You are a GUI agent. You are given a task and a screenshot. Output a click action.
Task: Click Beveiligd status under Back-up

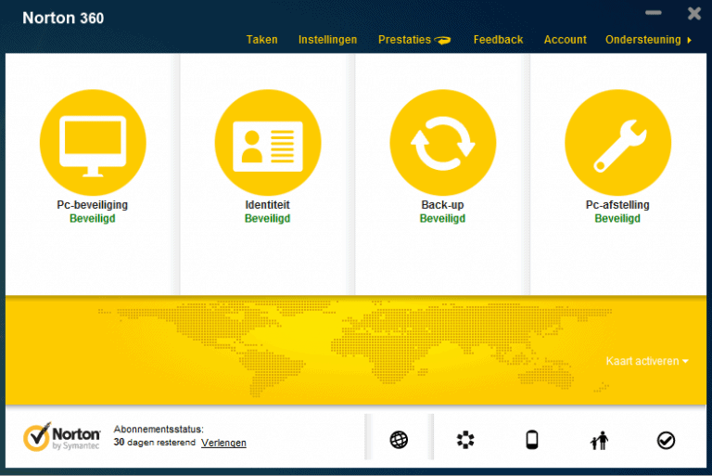coord(443,218)
